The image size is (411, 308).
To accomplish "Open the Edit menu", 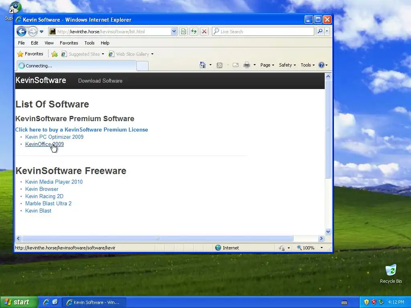I will click(x=35, y=43).
